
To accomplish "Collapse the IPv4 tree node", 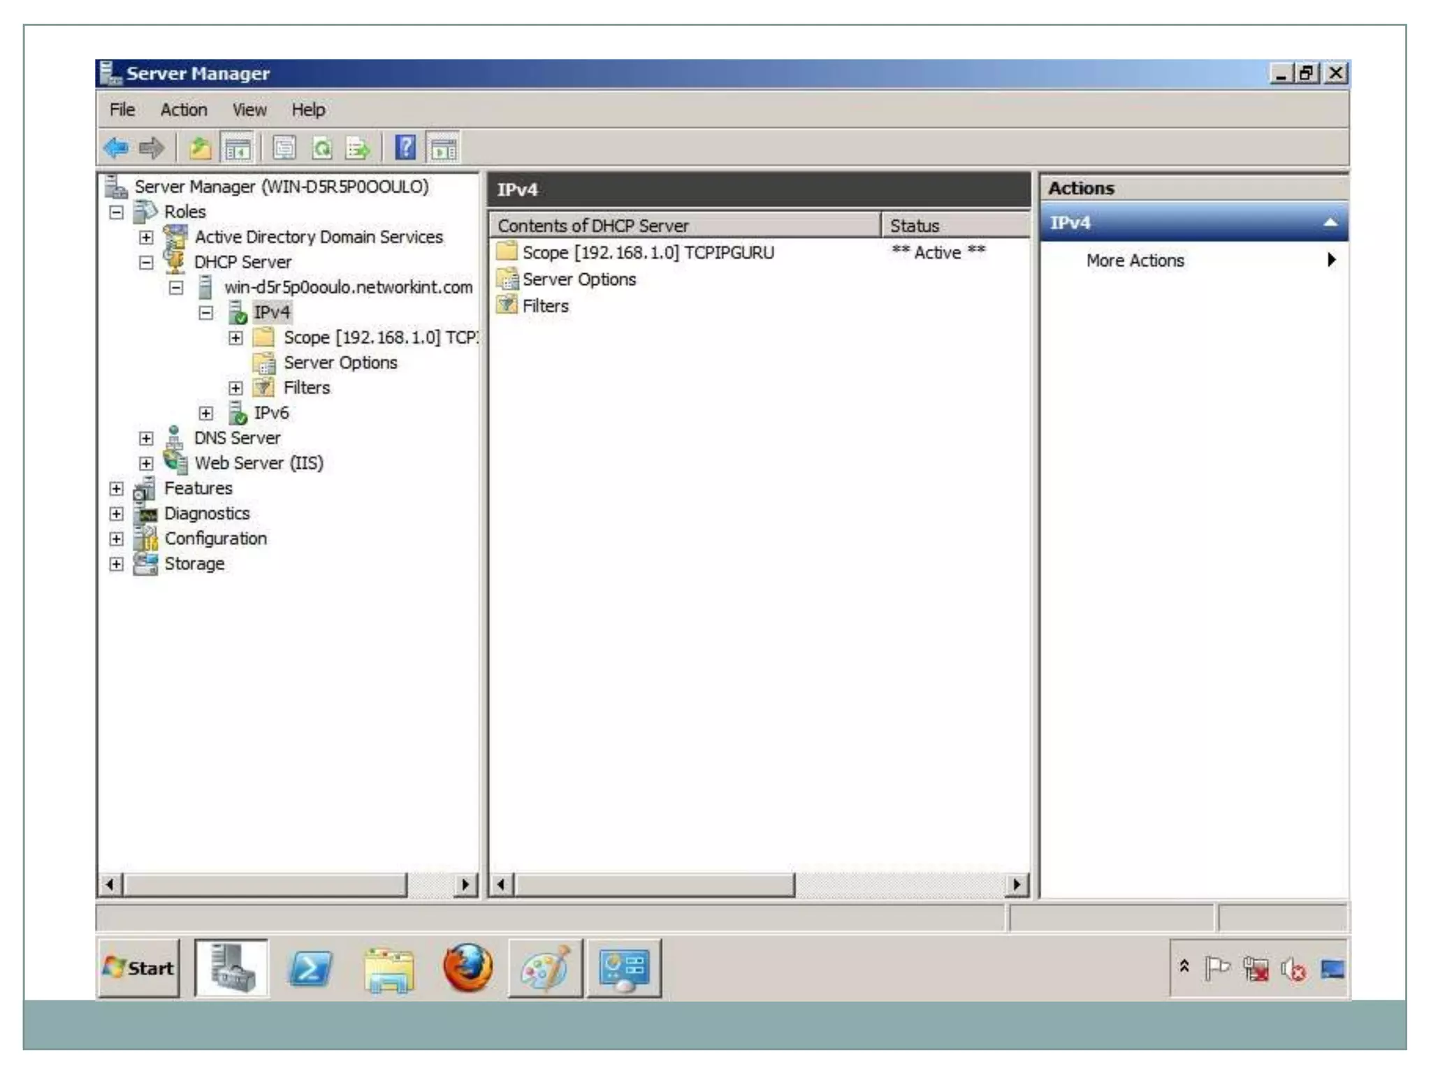I will (206, 312).
